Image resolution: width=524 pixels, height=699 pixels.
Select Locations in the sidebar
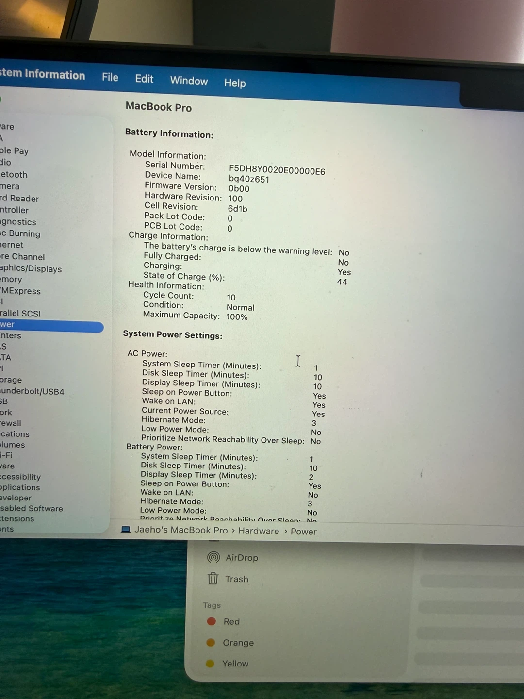point(15,434)
